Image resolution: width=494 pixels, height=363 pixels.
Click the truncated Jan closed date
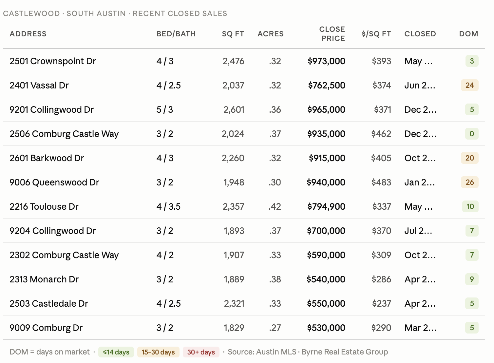(420, 182)
